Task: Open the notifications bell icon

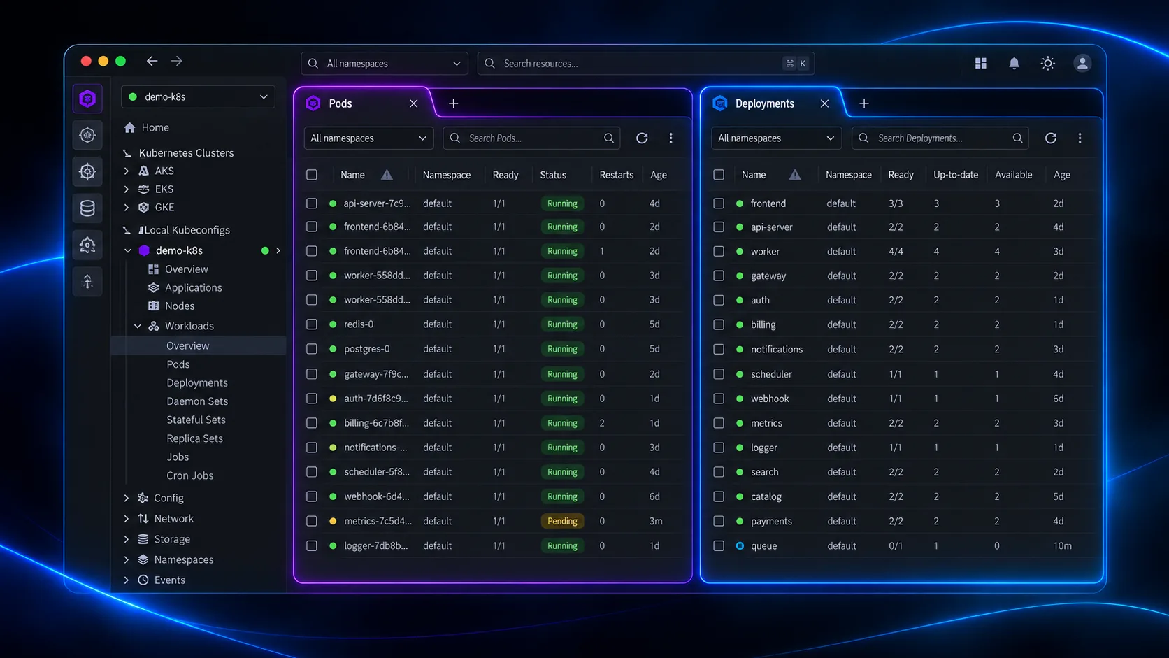Action: click(1014, 63)
